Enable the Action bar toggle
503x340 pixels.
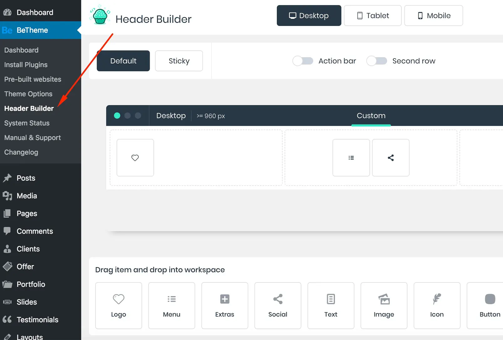[303, 61]
